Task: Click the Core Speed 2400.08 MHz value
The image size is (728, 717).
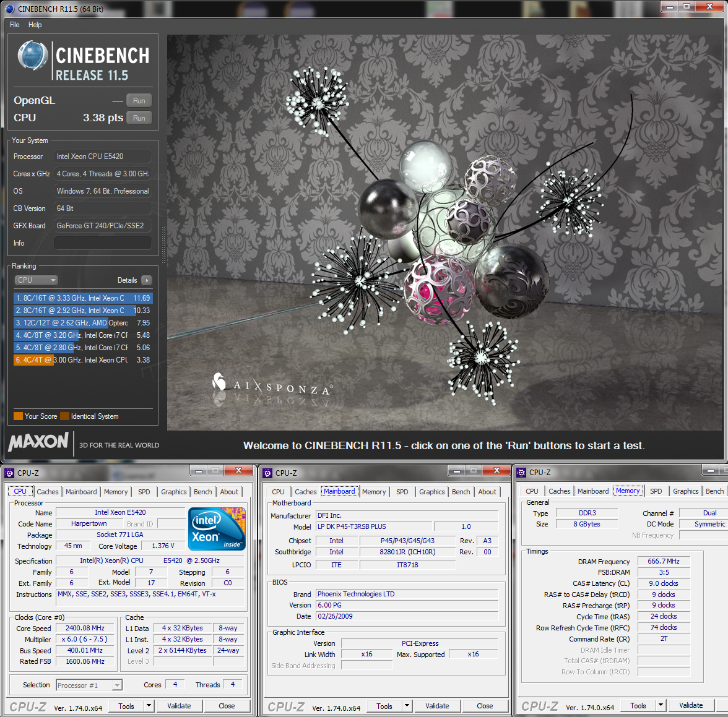Action: (85, 629)
